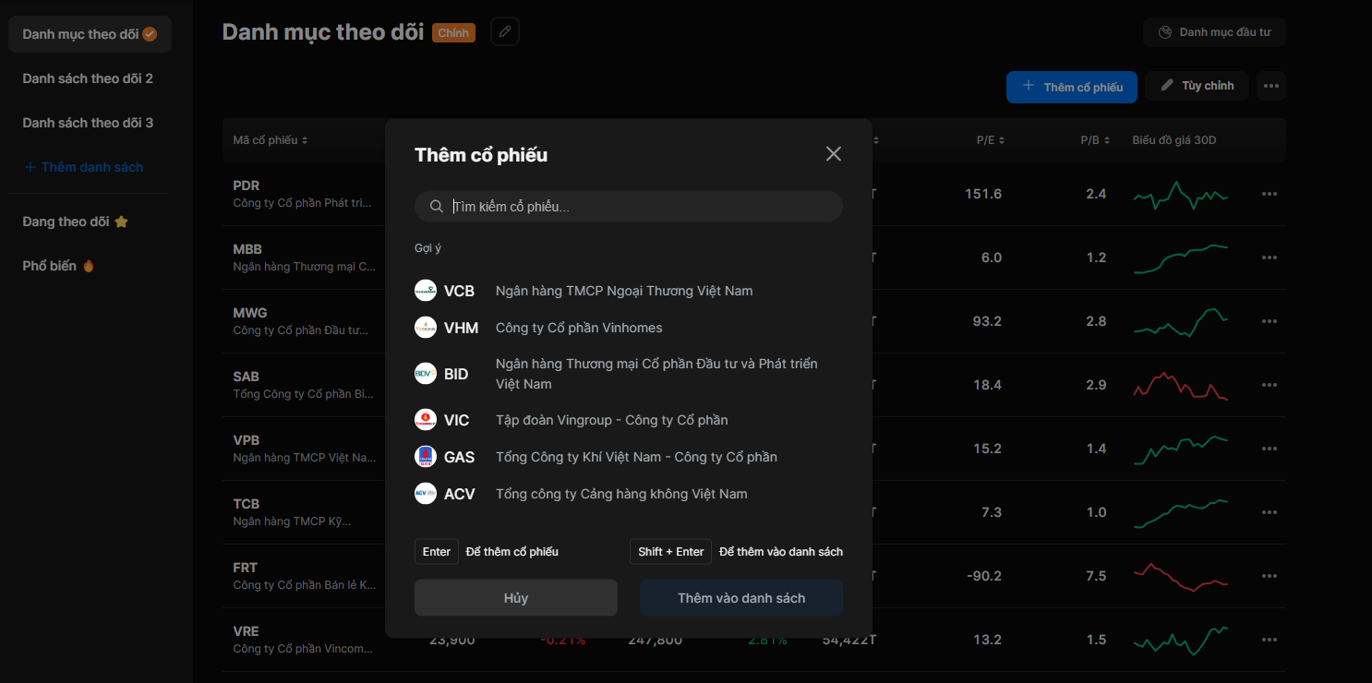Open three-dot menu for PDR row
Screen dimensions: 1372x683
[1270, 194]
